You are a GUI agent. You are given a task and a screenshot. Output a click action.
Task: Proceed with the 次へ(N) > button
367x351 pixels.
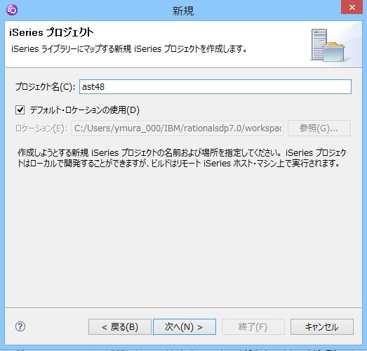[185, 326]
